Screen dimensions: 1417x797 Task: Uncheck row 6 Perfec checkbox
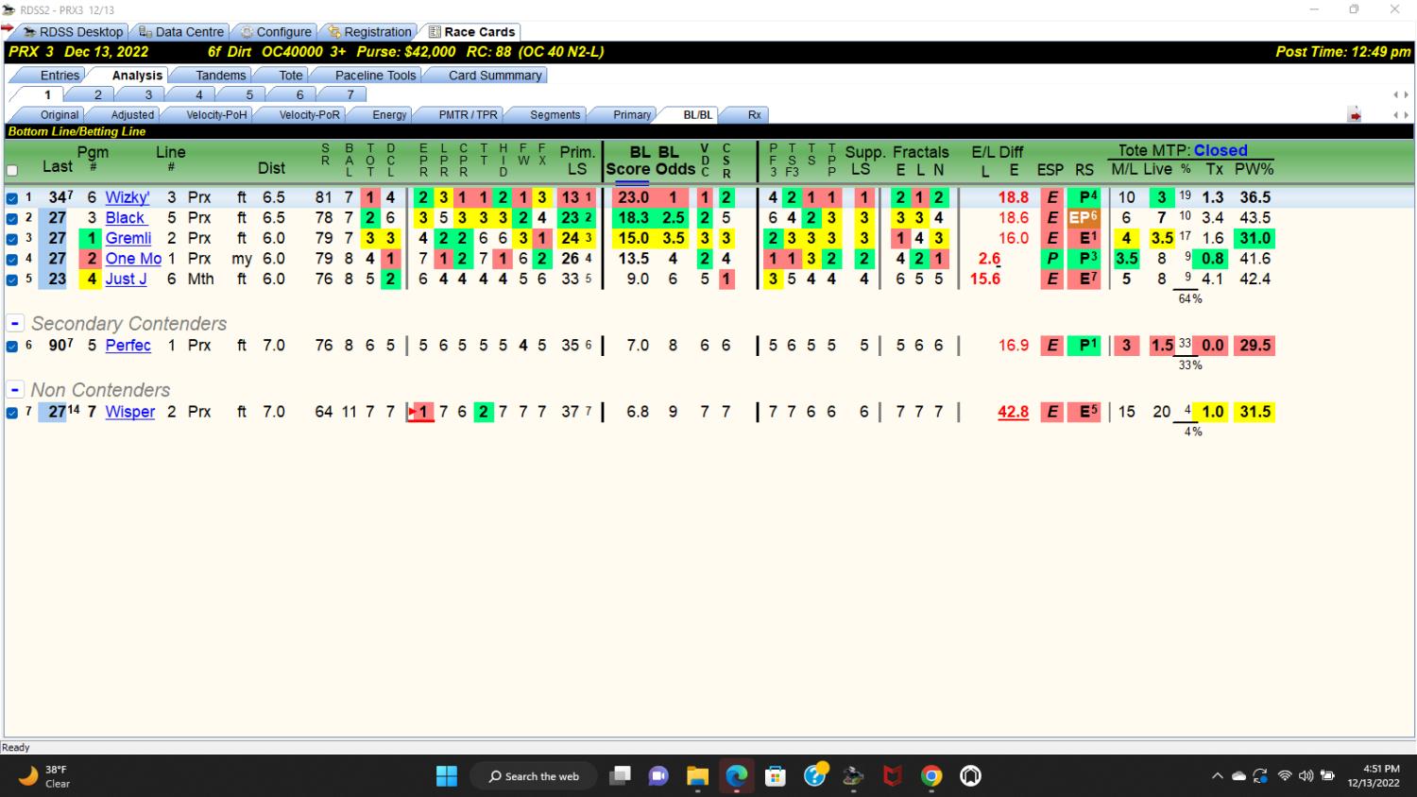pyautogui.click(x=12, y=347)
